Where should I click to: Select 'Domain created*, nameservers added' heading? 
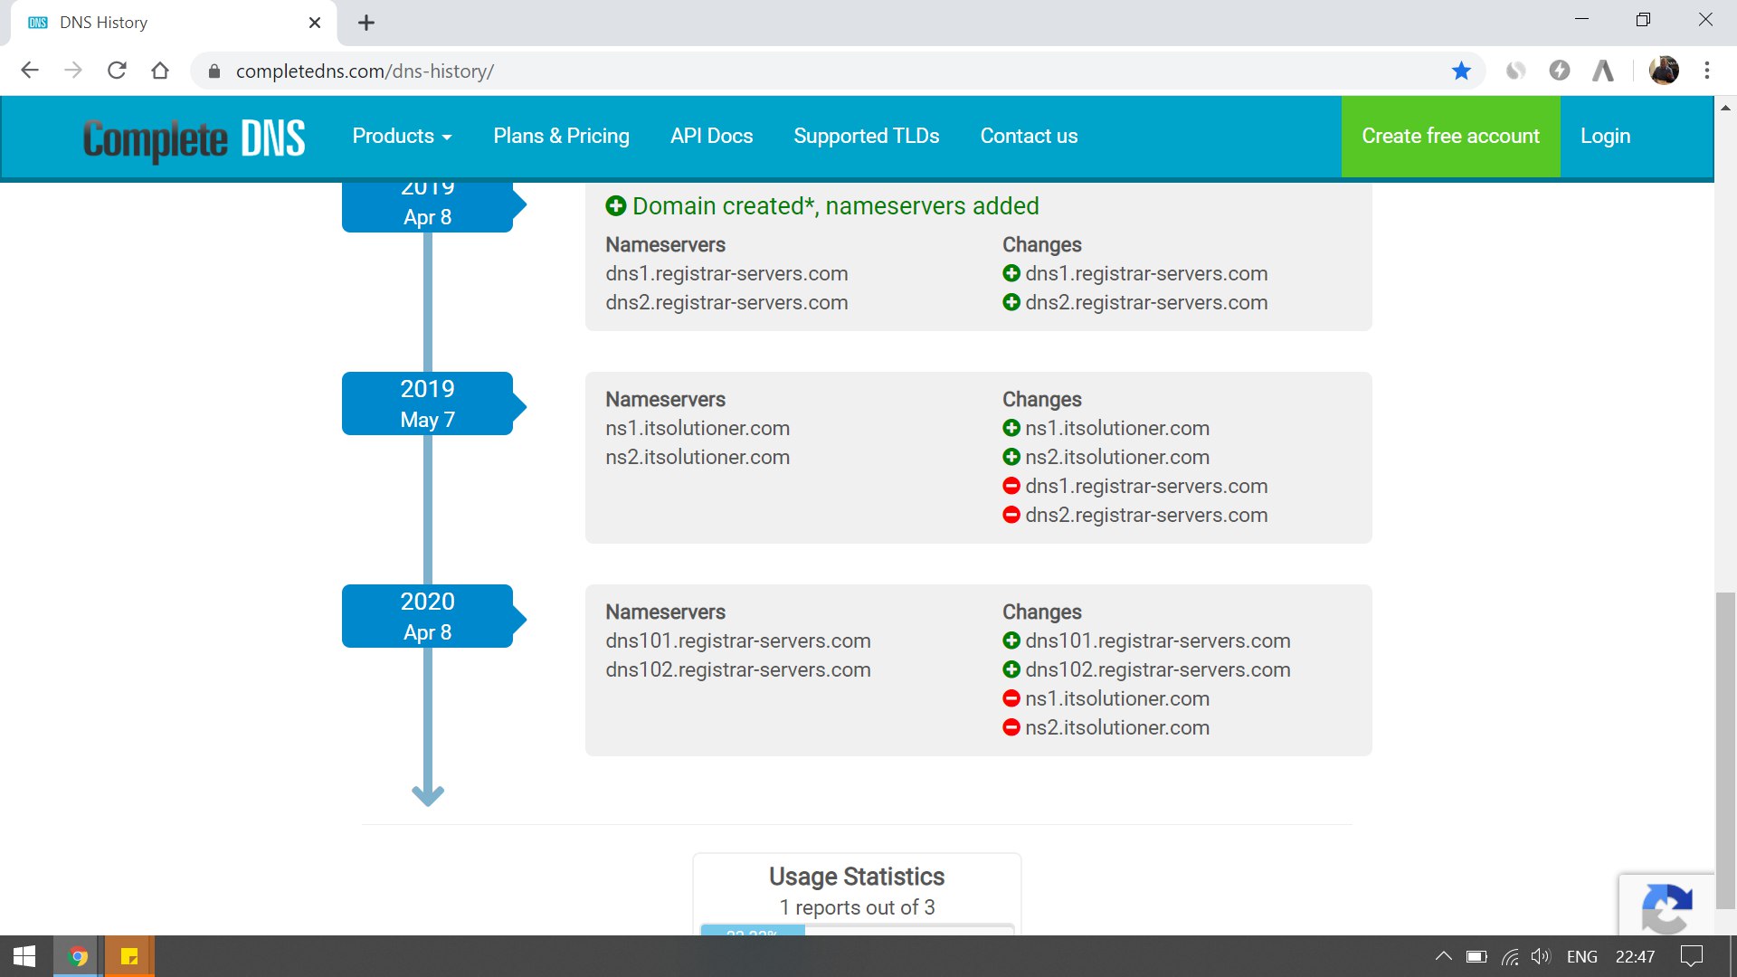[x=835, y=206]
